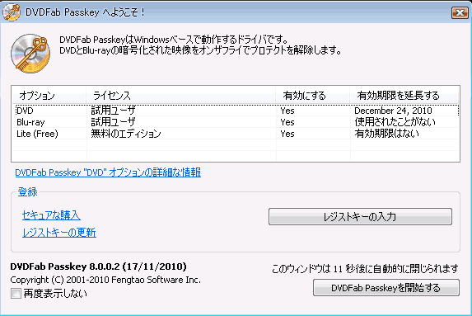472x316 pixels.
Task: Open the セキュアな購入 link
Action: [x=51, y=215]
